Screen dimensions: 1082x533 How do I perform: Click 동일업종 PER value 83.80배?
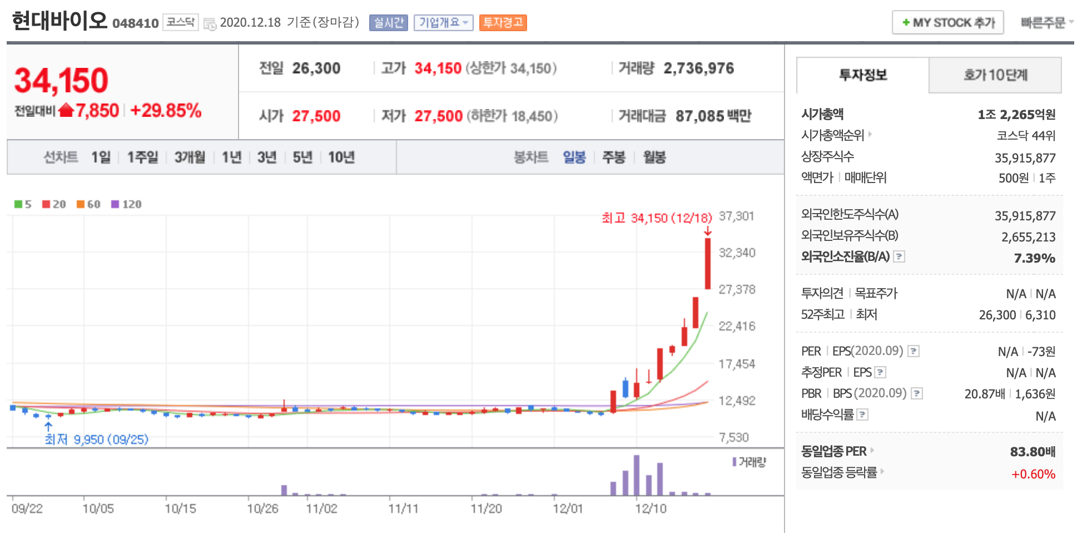(1033, 452)
